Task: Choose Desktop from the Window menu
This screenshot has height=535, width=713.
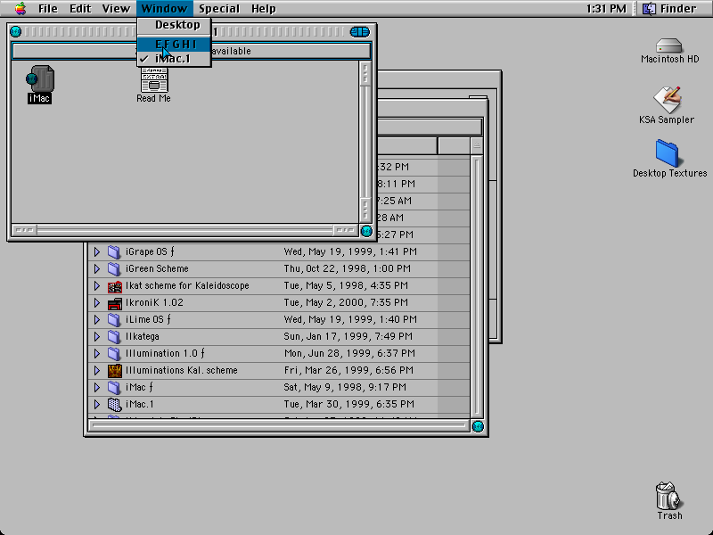Action: tap(174, 25)
